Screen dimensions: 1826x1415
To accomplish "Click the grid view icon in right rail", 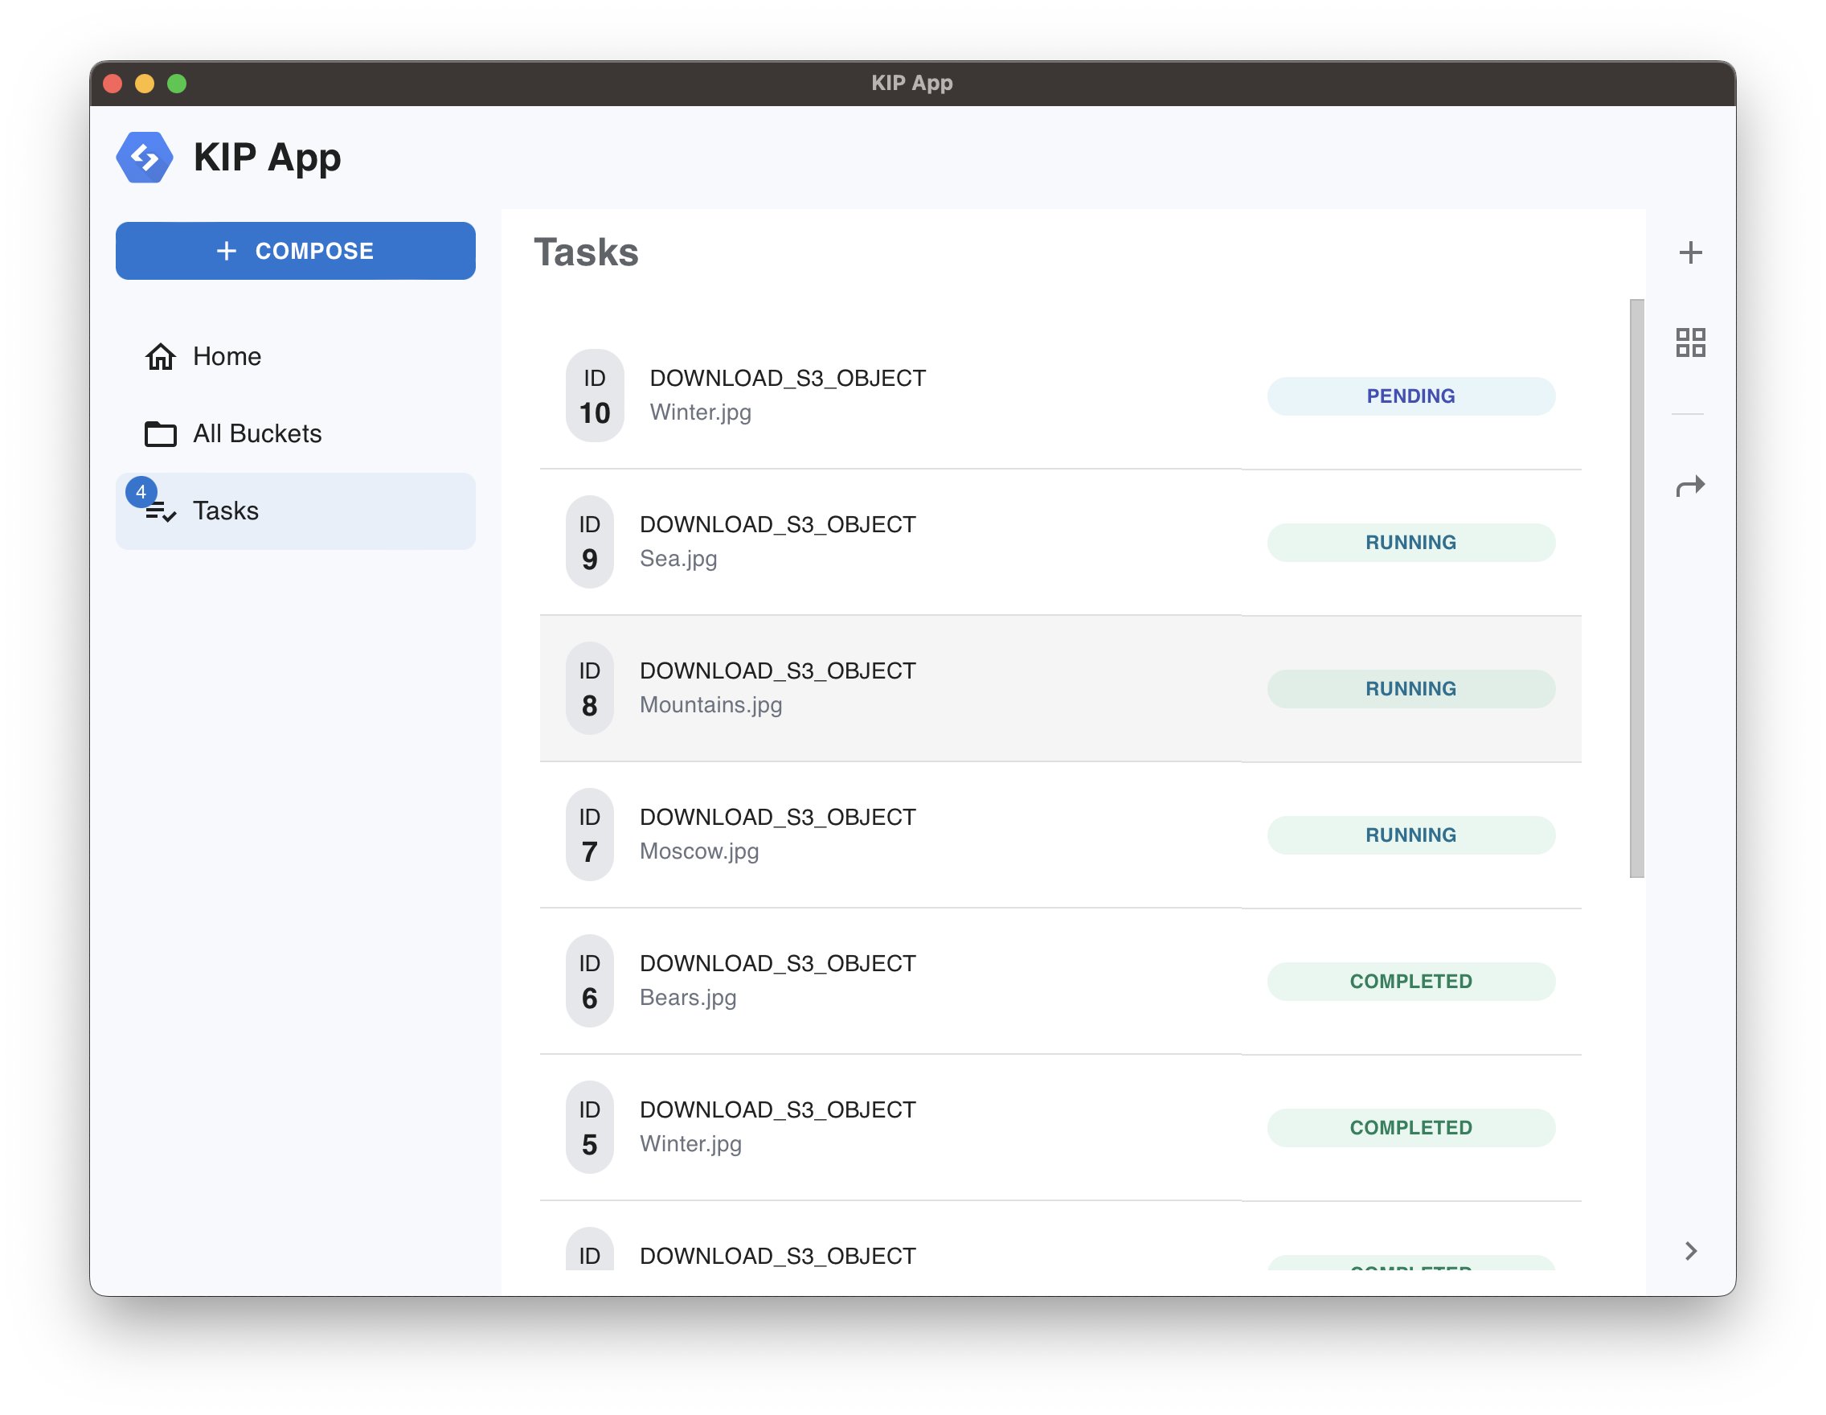I will click(1690, 342).
